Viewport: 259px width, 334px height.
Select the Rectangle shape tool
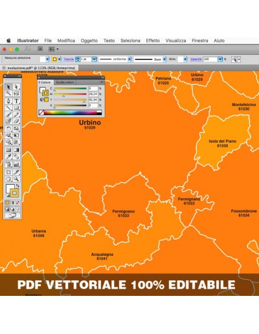coord(16,107)
